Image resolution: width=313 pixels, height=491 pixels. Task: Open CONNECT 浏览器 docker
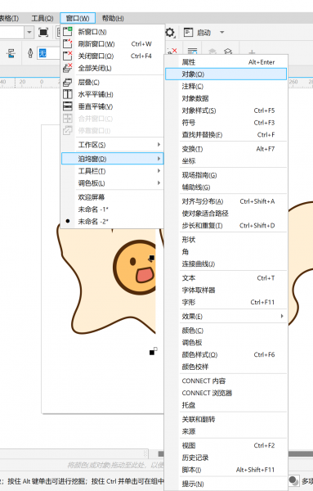tap(226, 393)
